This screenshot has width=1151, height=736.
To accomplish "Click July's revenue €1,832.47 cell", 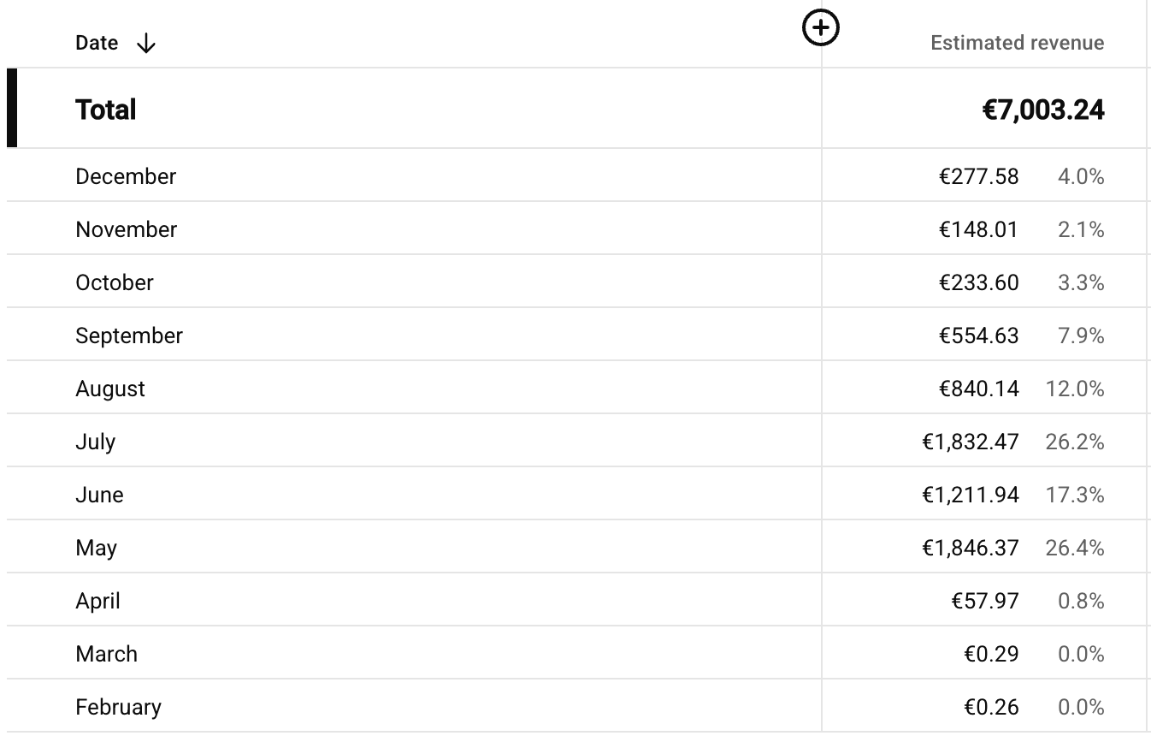I will (x=970, y=442).
